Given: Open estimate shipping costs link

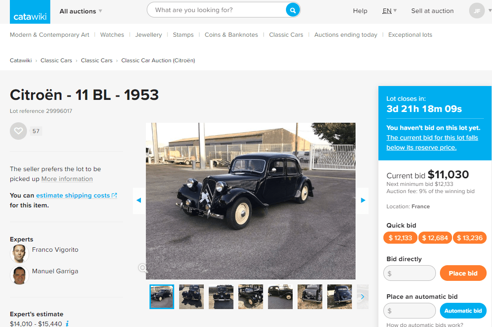Looking at the screenshot, I should click(76, 195).
